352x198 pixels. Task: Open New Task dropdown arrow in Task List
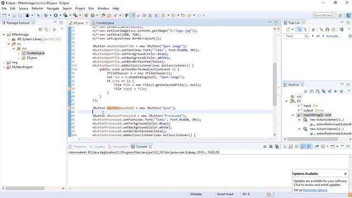click(x=293, y=29)
